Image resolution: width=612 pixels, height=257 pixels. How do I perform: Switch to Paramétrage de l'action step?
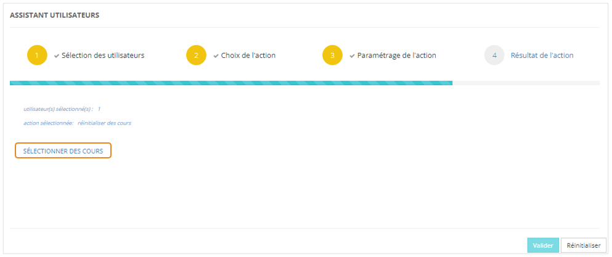click(396, 55)
